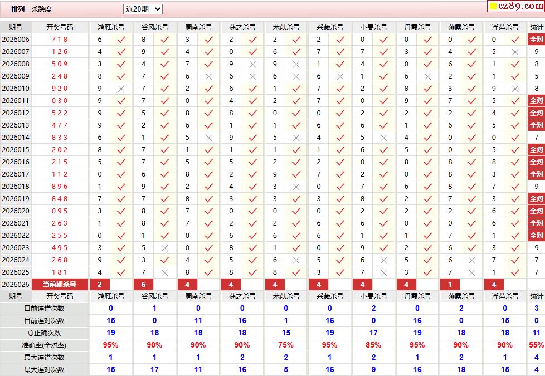The height and width of the screenshot is (376, 545).
Task: Click the 准确率(全对率) row label
Action: point(44,345)
